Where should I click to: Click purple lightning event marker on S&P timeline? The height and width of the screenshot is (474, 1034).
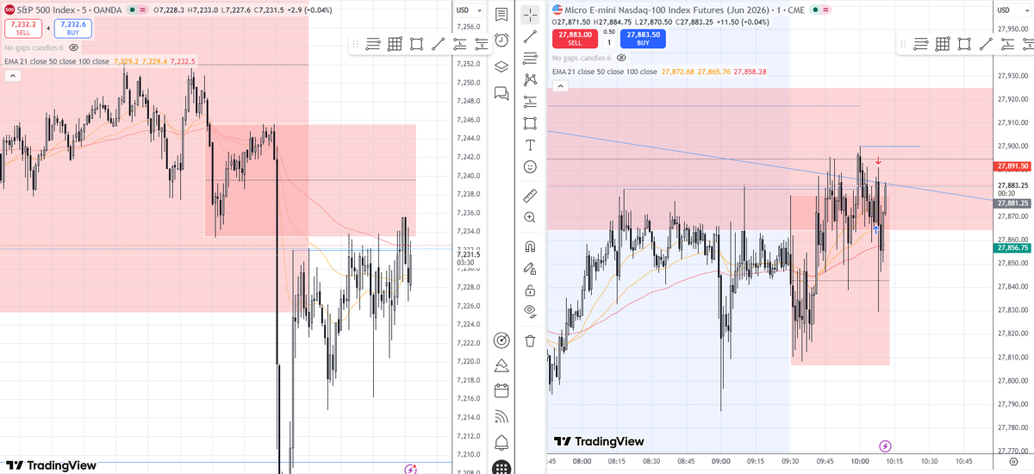tap(411, 469)
